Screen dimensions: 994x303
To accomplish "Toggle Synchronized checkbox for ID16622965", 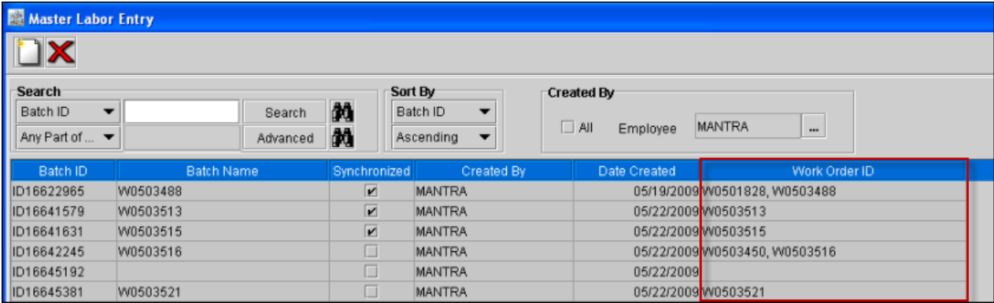I will pos(372,191).
